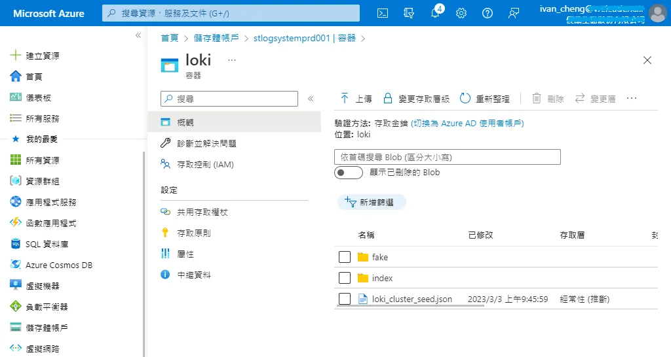Open portal settings gear
671x357 pixels.
tap(461, 13)
